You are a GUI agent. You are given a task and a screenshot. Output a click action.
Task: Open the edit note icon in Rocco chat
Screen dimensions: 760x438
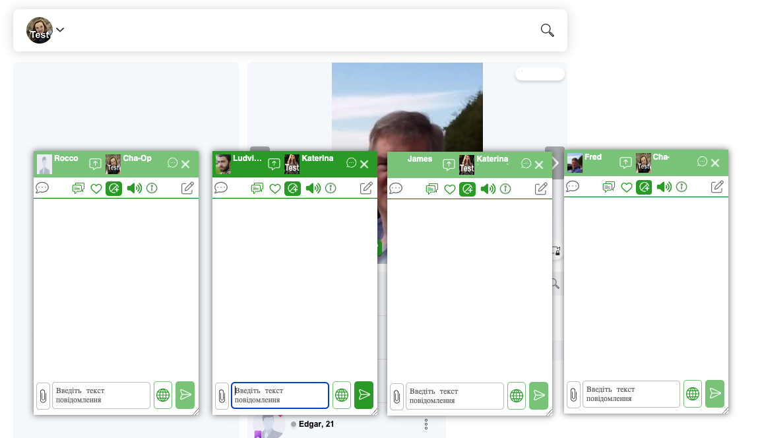[187, 188]
